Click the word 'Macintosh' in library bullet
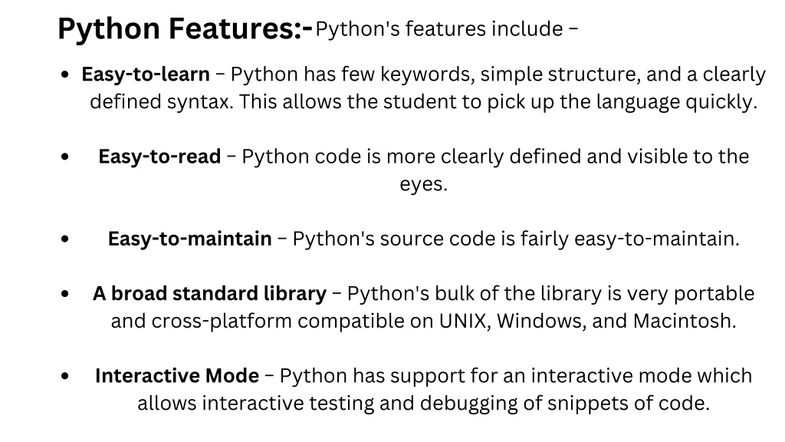The width and height of the screenshot is (785, 442). point(684,321)
